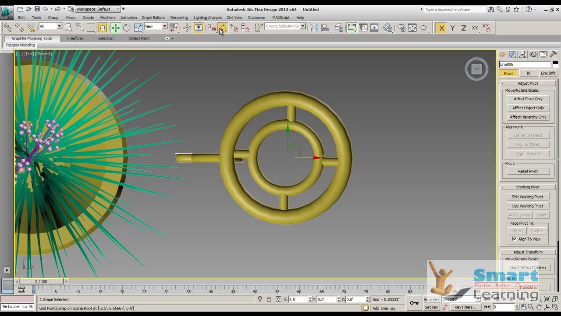Screen dimensions: 561x316
Task: Click the Affect Pivot Only button
Action: point(528,99)
